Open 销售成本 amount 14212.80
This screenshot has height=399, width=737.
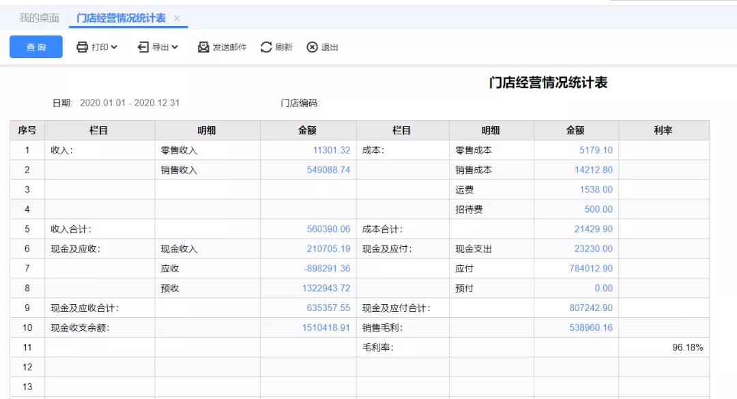[594, 170]
